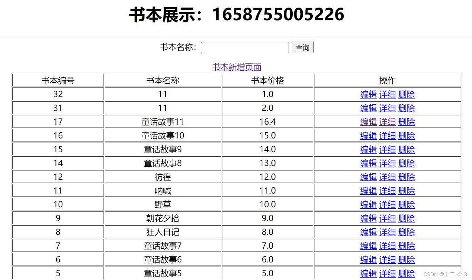Edit the 朝花夕拾 book row
Viewport: 472px width, 280px height.
click(369, 218)
